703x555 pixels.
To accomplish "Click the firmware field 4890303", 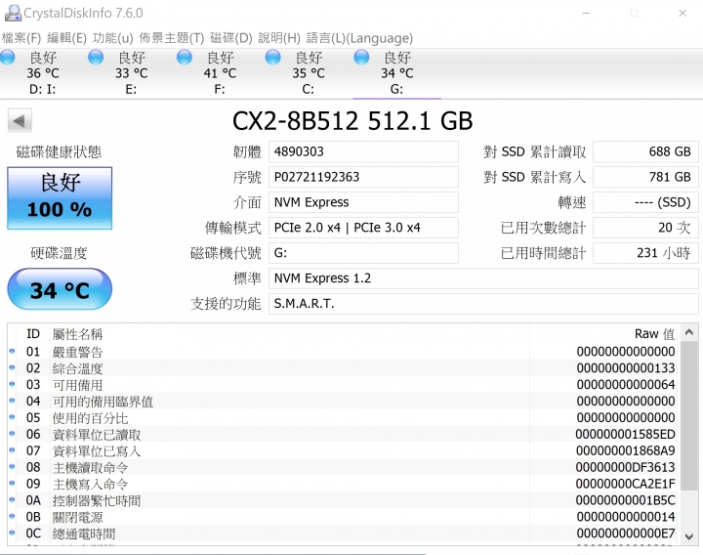I will click(x=363, y=151).
